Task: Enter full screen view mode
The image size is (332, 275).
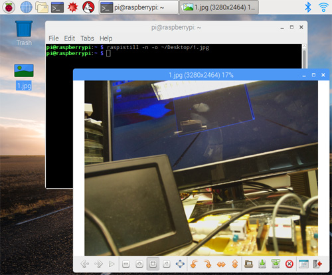Action: coord(180,264)
